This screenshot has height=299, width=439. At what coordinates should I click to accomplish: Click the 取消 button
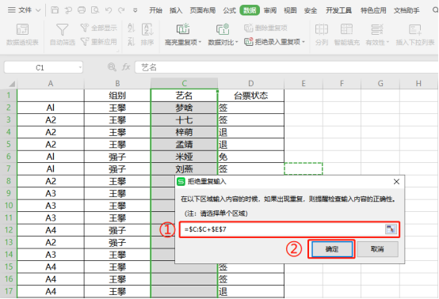pyautogui.click(x=377, y=248)
